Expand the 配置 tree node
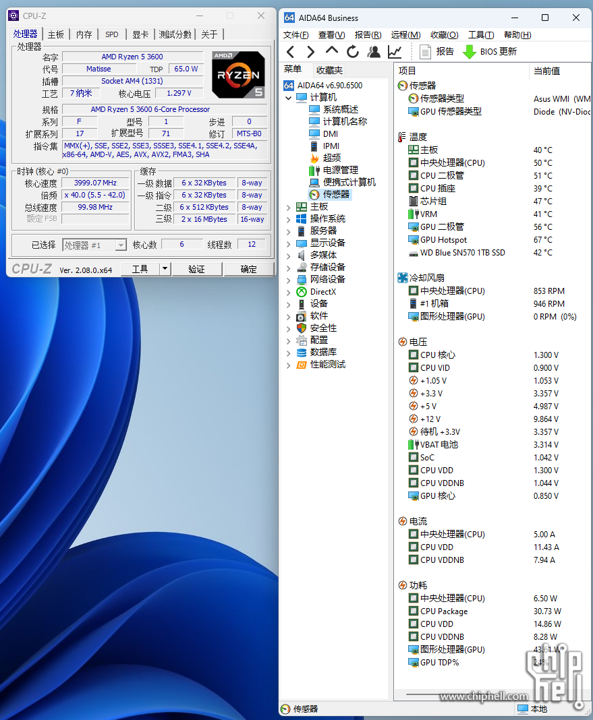 (x=289, y=340)
